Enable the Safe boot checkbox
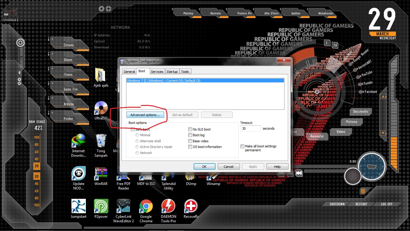Screen dimensions: 410x231 pos(133,129)
